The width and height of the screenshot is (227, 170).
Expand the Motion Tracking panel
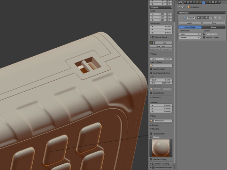click(x=151, y=164)
